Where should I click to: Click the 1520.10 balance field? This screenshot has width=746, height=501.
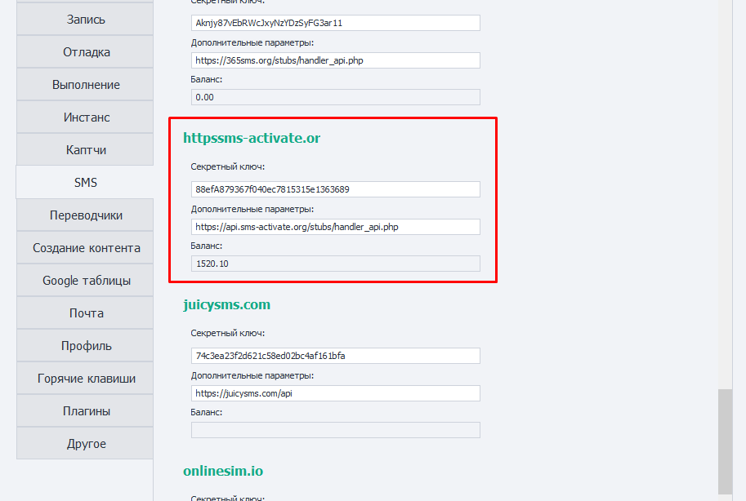(x=336, y=264)
